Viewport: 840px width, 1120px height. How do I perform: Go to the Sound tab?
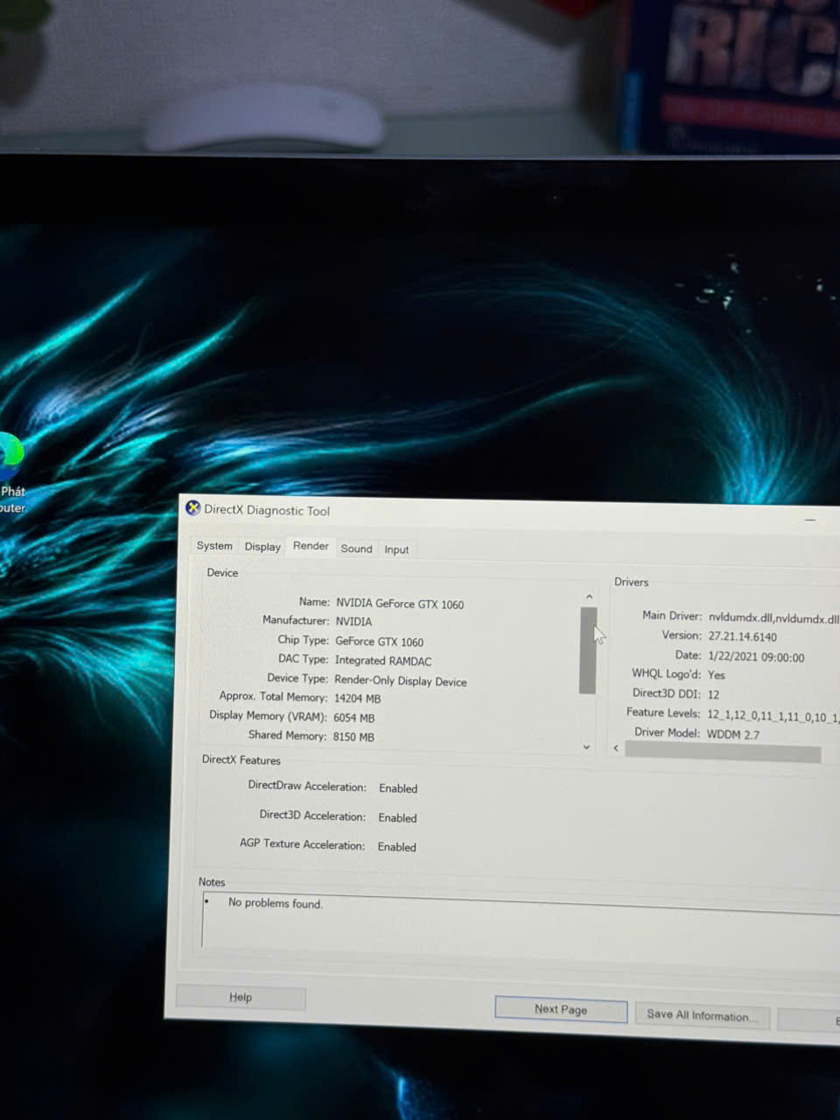(356, 549)
